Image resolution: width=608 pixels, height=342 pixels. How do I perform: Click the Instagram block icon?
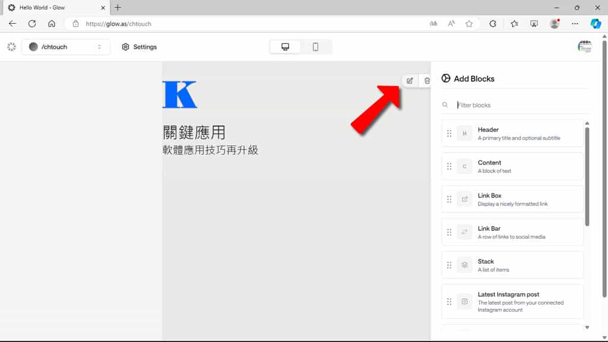(x=464, y=302)
